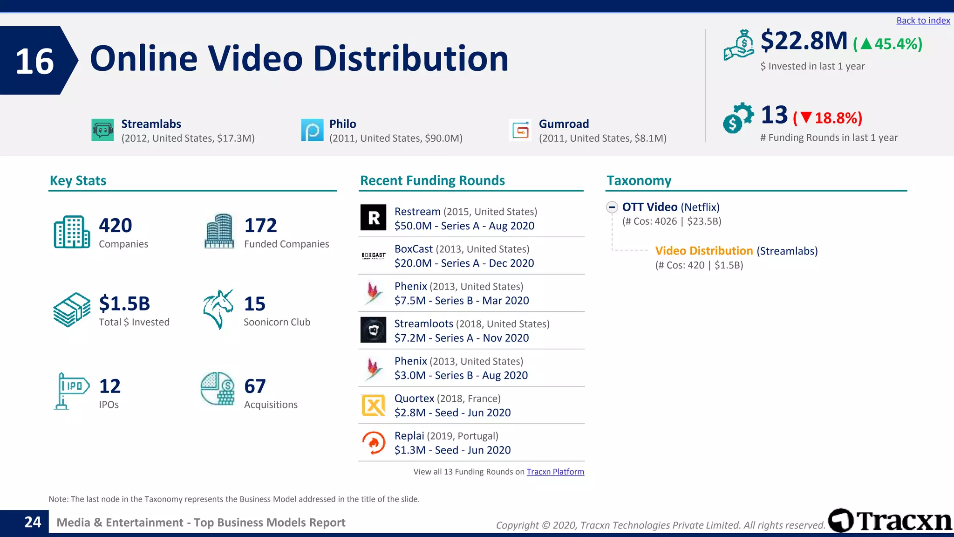
Task: Open the Tracxn Platform link
Action: 555,472
